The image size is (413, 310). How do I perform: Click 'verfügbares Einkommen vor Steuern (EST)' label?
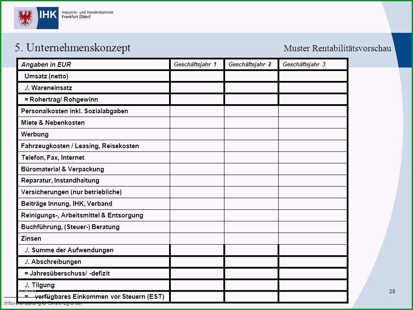(x=99, y=297)
